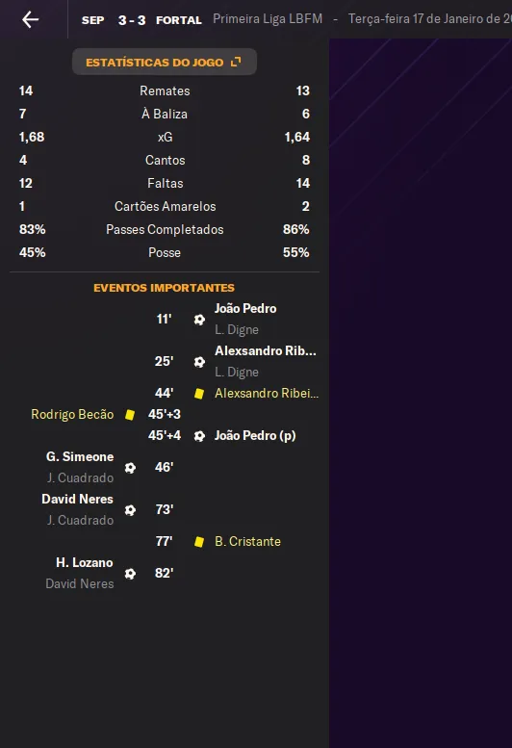The width and height of the screenshot is (512, 748).
Task: Select the goal ball icon at 73'
Action: coord(130,510)
